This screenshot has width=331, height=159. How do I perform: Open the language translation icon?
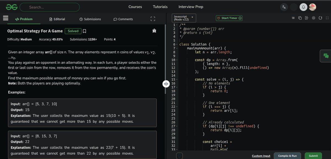point(284,7)
